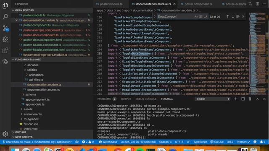
Task: Collapse the Open Editors section
Action: [52, 10]
